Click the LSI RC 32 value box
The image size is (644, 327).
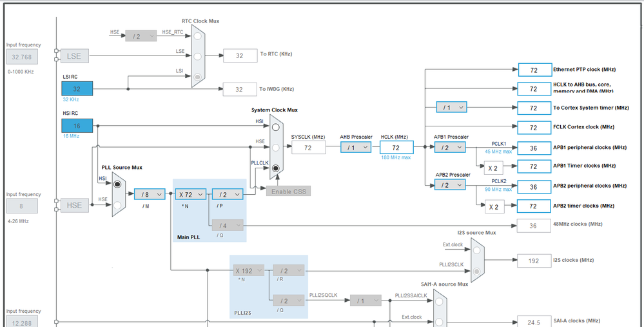tap(77, 89)
